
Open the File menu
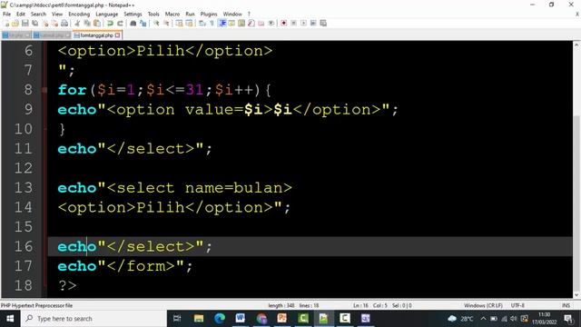(x=6, y=15)
